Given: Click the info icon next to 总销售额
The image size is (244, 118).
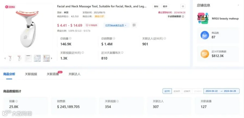Looking at the screenshot, I should (x=114, y=38).
